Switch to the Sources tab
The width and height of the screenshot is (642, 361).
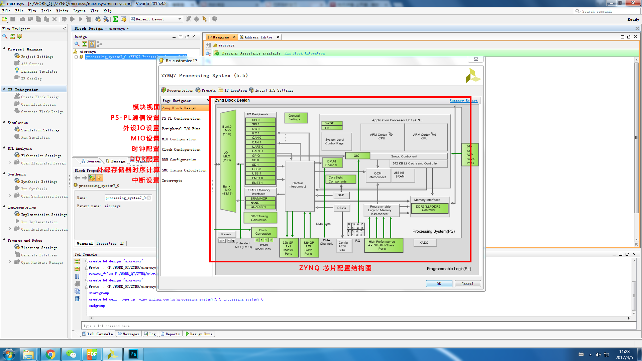pos(91,161)
